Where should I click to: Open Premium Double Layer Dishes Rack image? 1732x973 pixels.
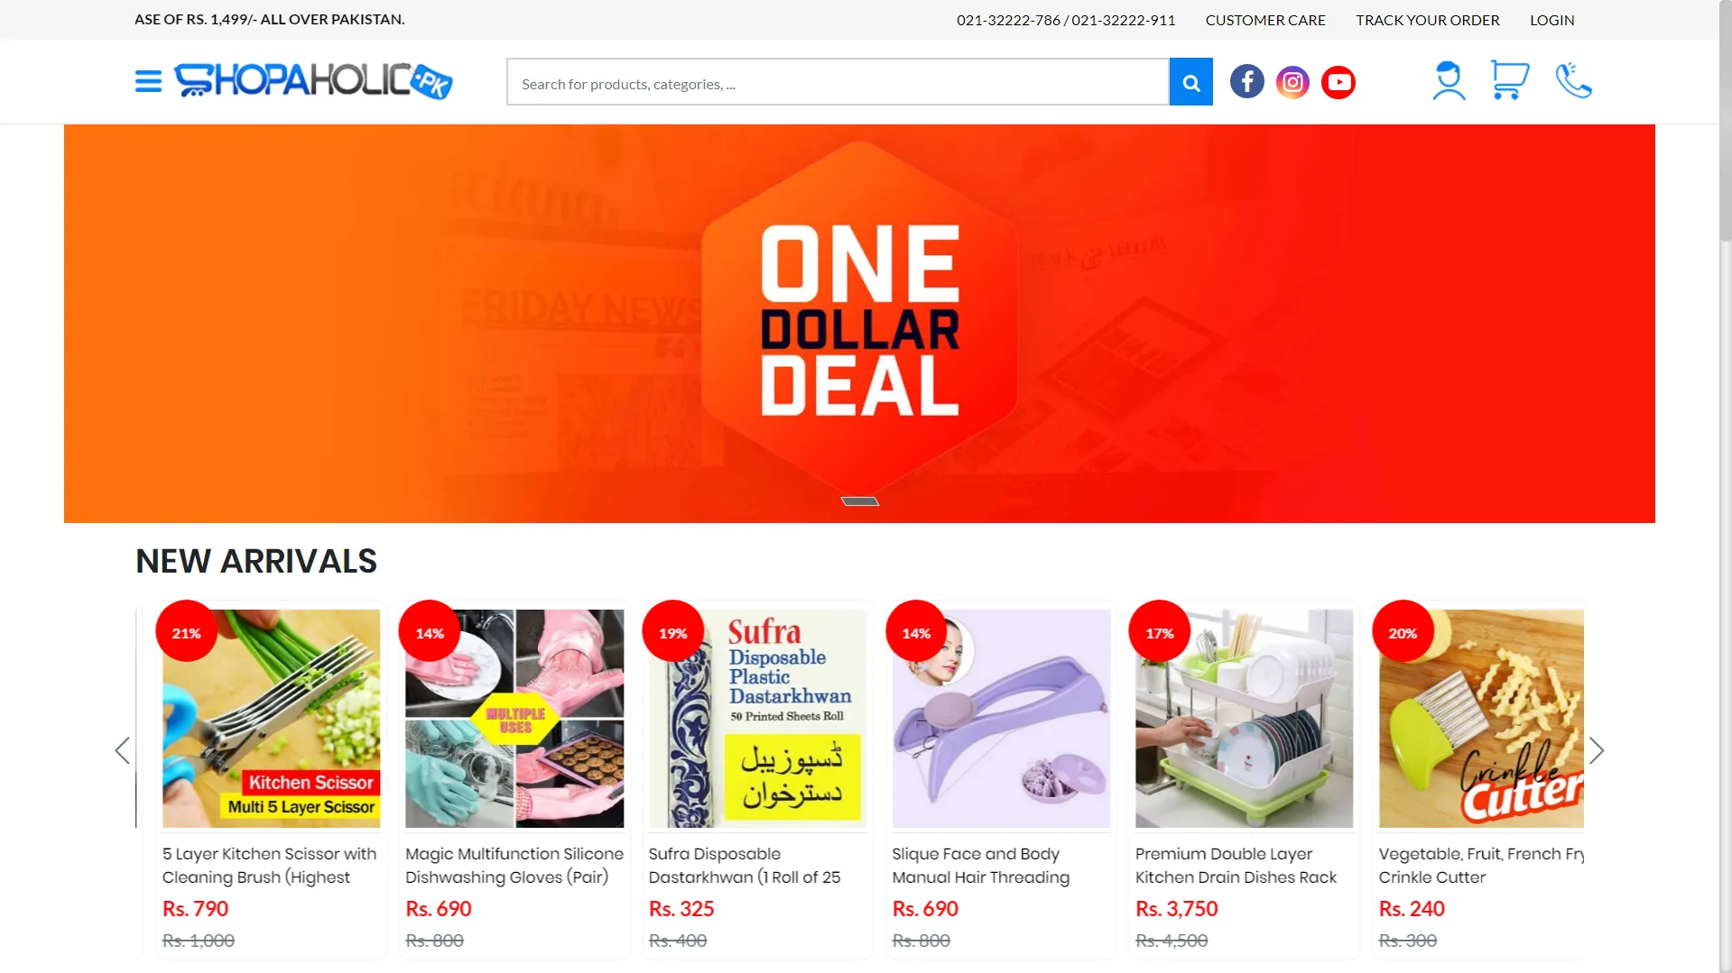coord(1244,719)
